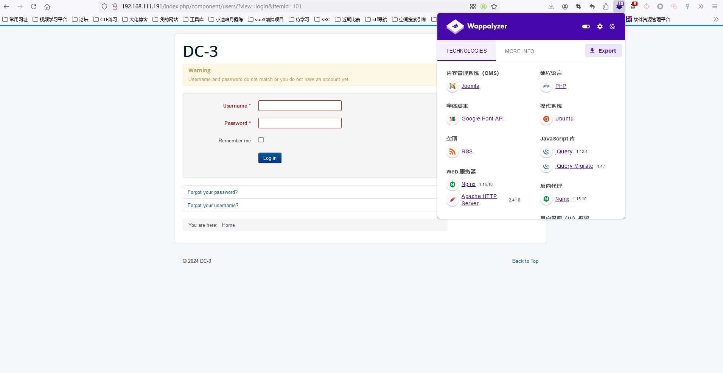Check the Remember me checkbox
The width and height of the screenshot is (723, 373).
point(261,140)
